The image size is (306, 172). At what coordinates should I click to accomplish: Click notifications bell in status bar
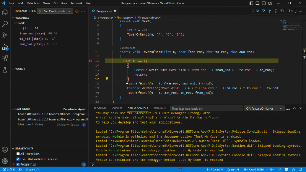301,170
